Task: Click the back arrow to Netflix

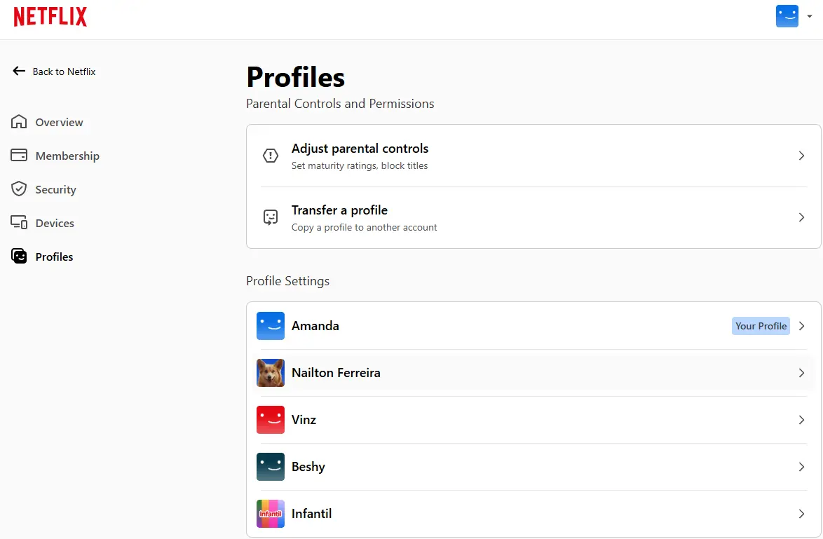Action: (19, 71)
